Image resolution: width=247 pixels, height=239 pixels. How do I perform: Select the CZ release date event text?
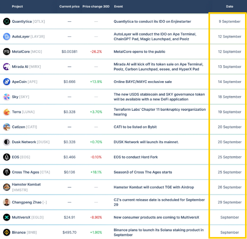pyautogui.click(x=159, y=202)
